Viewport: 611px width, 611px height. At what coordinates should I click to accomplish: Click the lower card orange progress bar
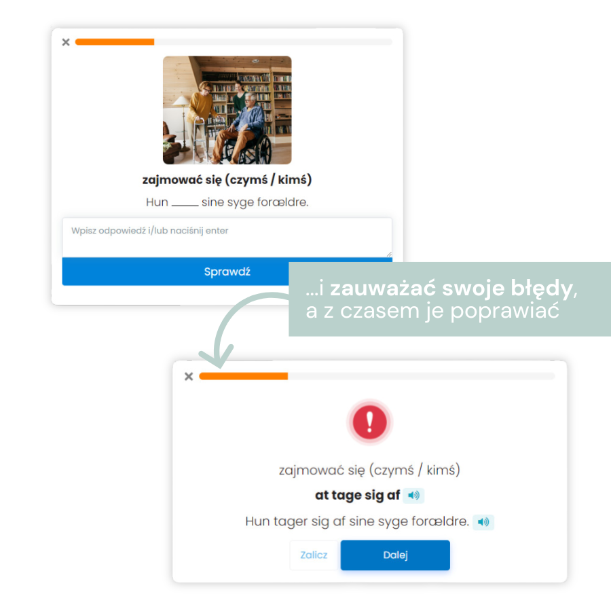(x=244, y=376)
